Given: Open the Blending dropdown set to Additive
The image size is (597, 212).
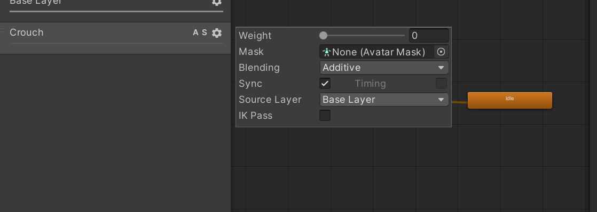Looking at the screenshot, I should coord(384,68).
